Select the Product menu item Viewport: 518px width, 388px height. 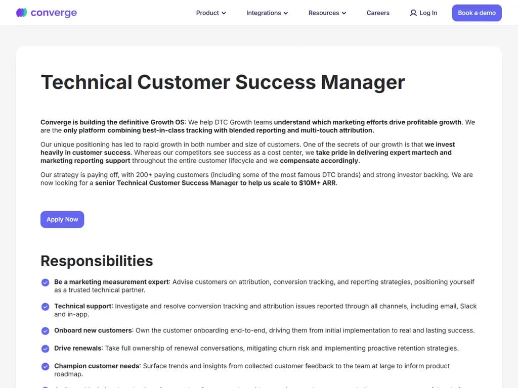[207, 13]
